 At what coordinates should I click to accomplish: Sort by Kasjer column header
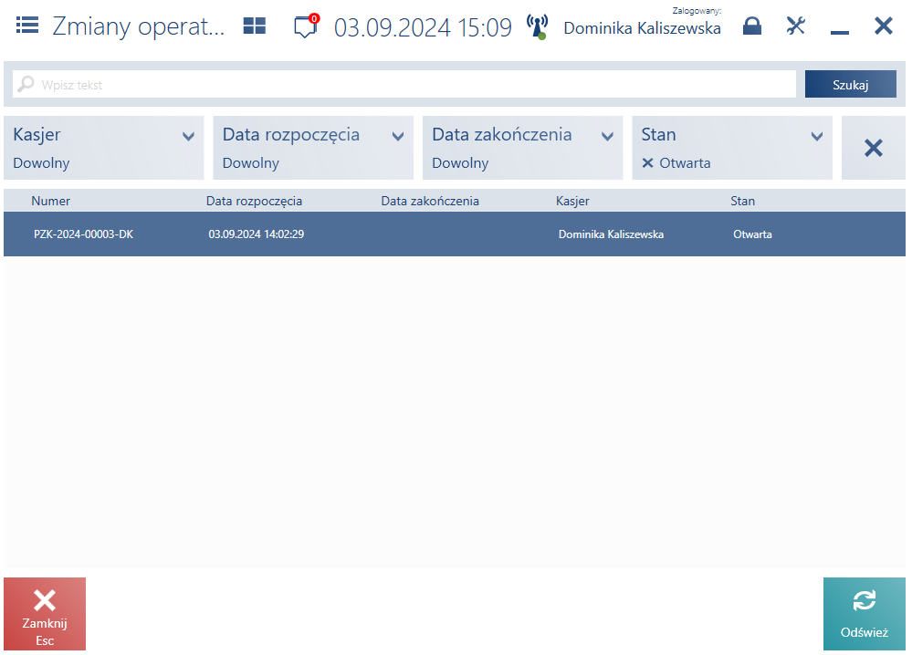[572, 201]
